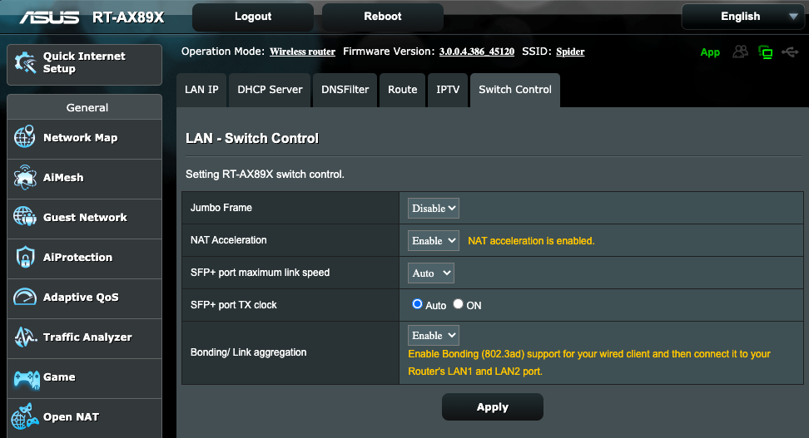Viewport: 809px width, 438px height.
Task: Open Adaptive QoS menu label
Action: coord(81,298)
